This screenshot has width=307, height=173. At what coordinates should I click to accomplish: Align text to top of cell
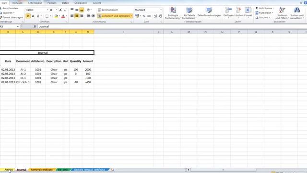click(x=72, y=10)
